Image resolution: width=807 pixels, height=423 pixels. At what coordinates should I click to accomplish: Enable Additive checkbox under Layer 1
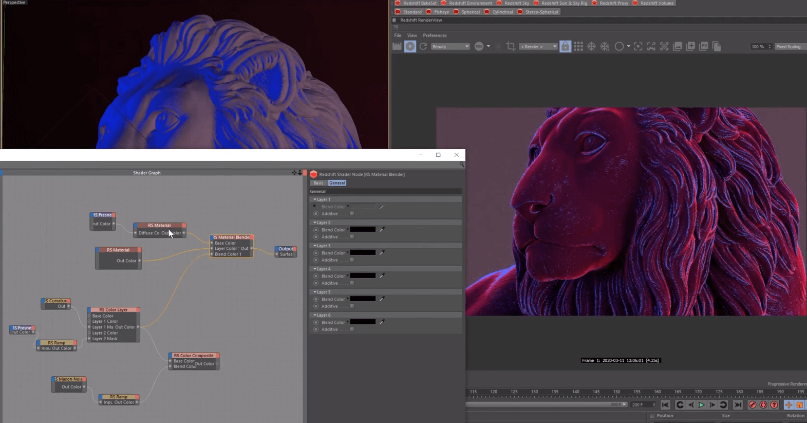pyautogui.click(x=352, y=214)
